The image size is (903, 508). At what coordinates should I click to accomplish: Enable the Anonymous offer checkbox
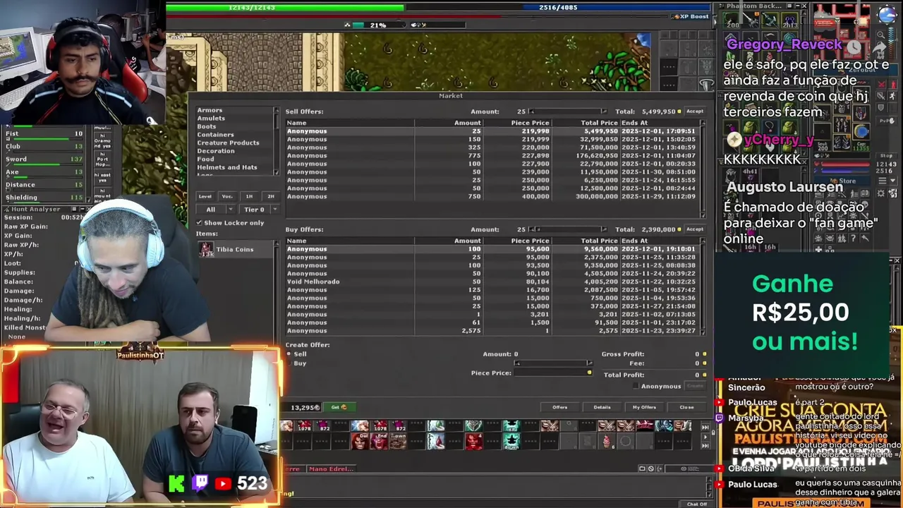click(x=636, y=386)
